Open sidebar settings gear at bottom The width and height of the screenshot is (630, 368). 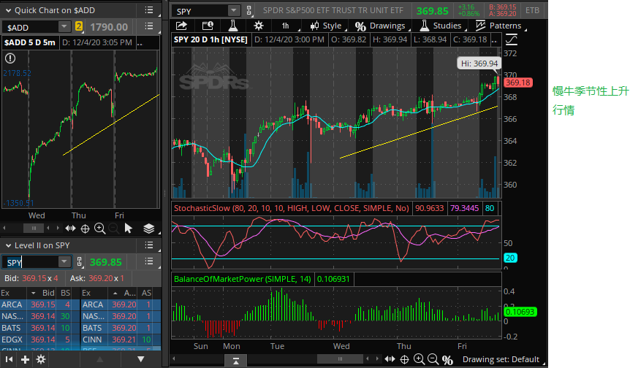tap(41, 359)
